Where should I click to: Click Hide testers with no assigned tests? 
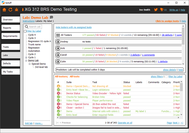pos(74,27)
